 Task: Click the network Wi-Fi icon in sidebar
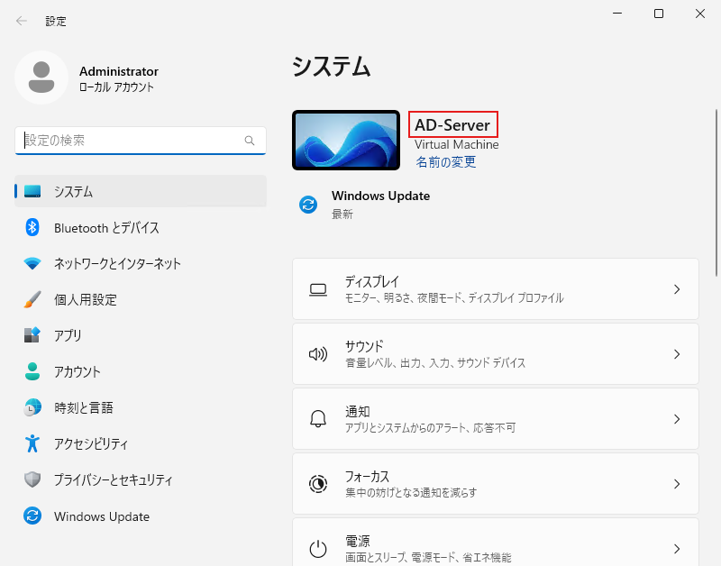pos(32,264)
